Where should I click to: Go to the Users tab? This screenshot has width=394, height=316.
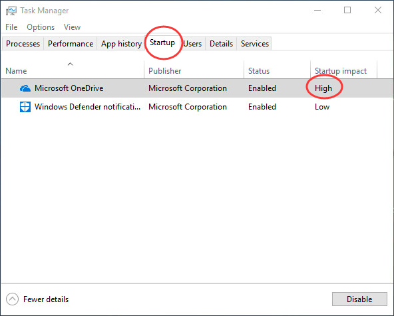click(192, 44)
